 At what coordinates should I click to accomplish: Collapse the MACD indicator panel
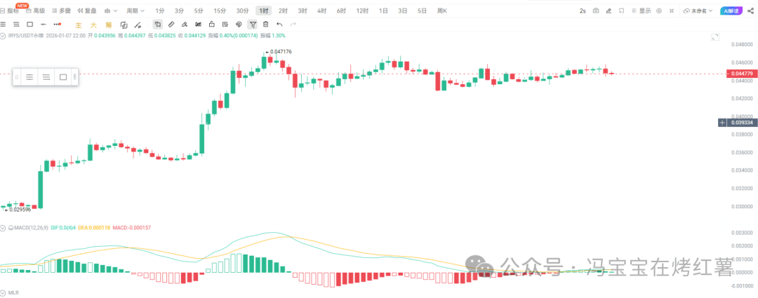click(3, 228)
